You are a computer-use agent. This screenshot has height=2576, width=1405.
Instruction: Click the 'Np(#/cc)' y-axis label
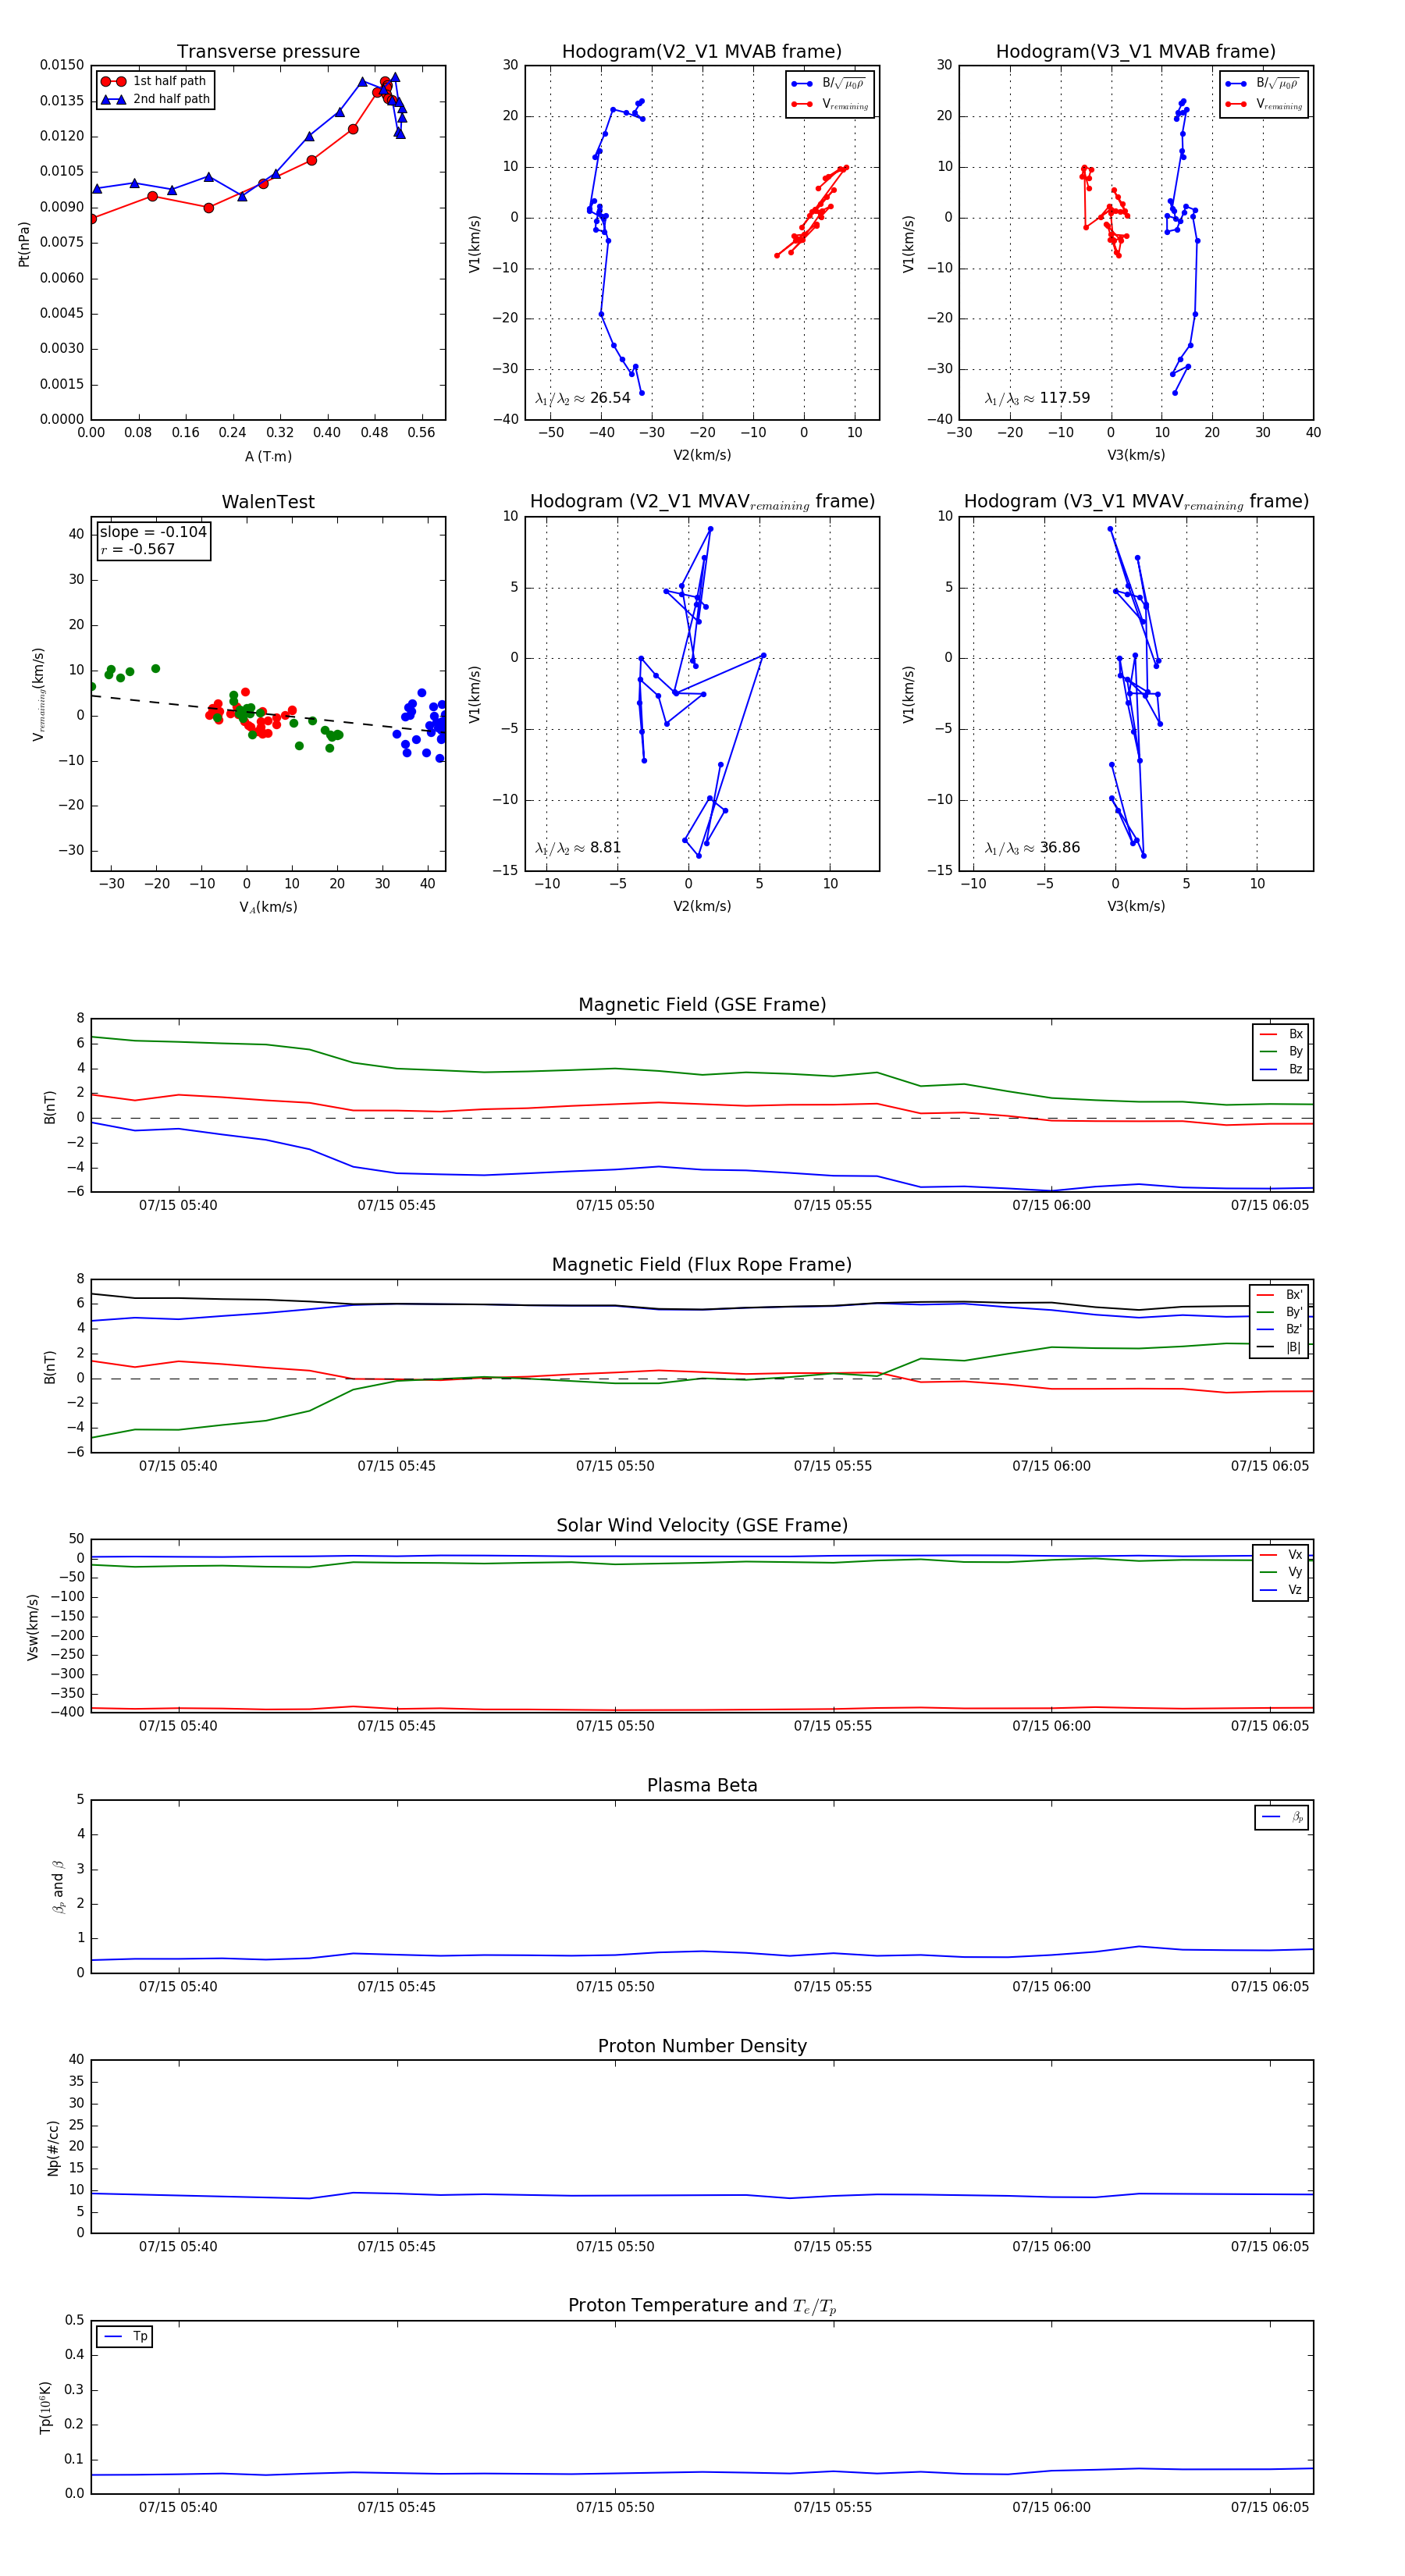[x=53, y=2148]
